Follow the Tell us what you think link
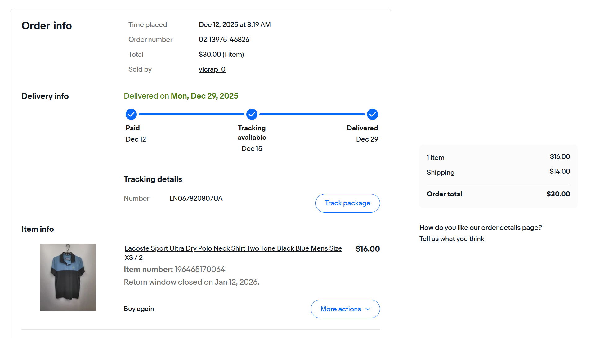This screenshot has width=595, height=338. tap(452, 239)
